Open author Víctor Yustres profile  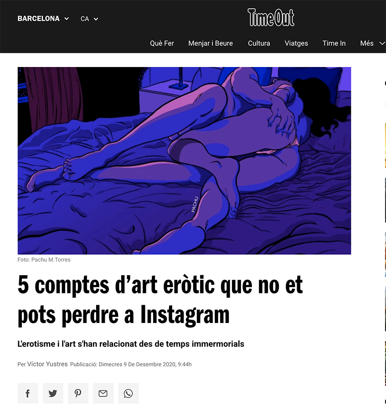(x=47, y=364)
